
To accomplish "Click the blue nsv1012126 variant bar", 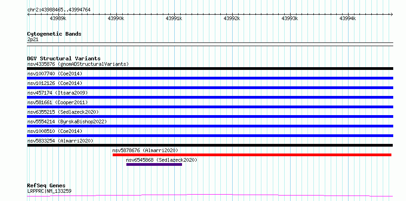I will click(x=210, y=88).
